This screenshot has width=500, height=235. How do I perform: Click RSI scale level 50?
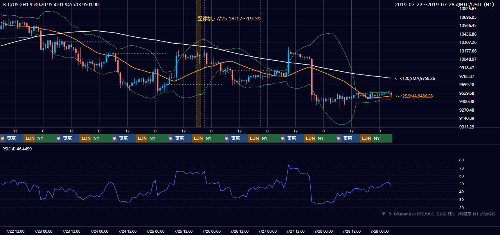[461, 184]
